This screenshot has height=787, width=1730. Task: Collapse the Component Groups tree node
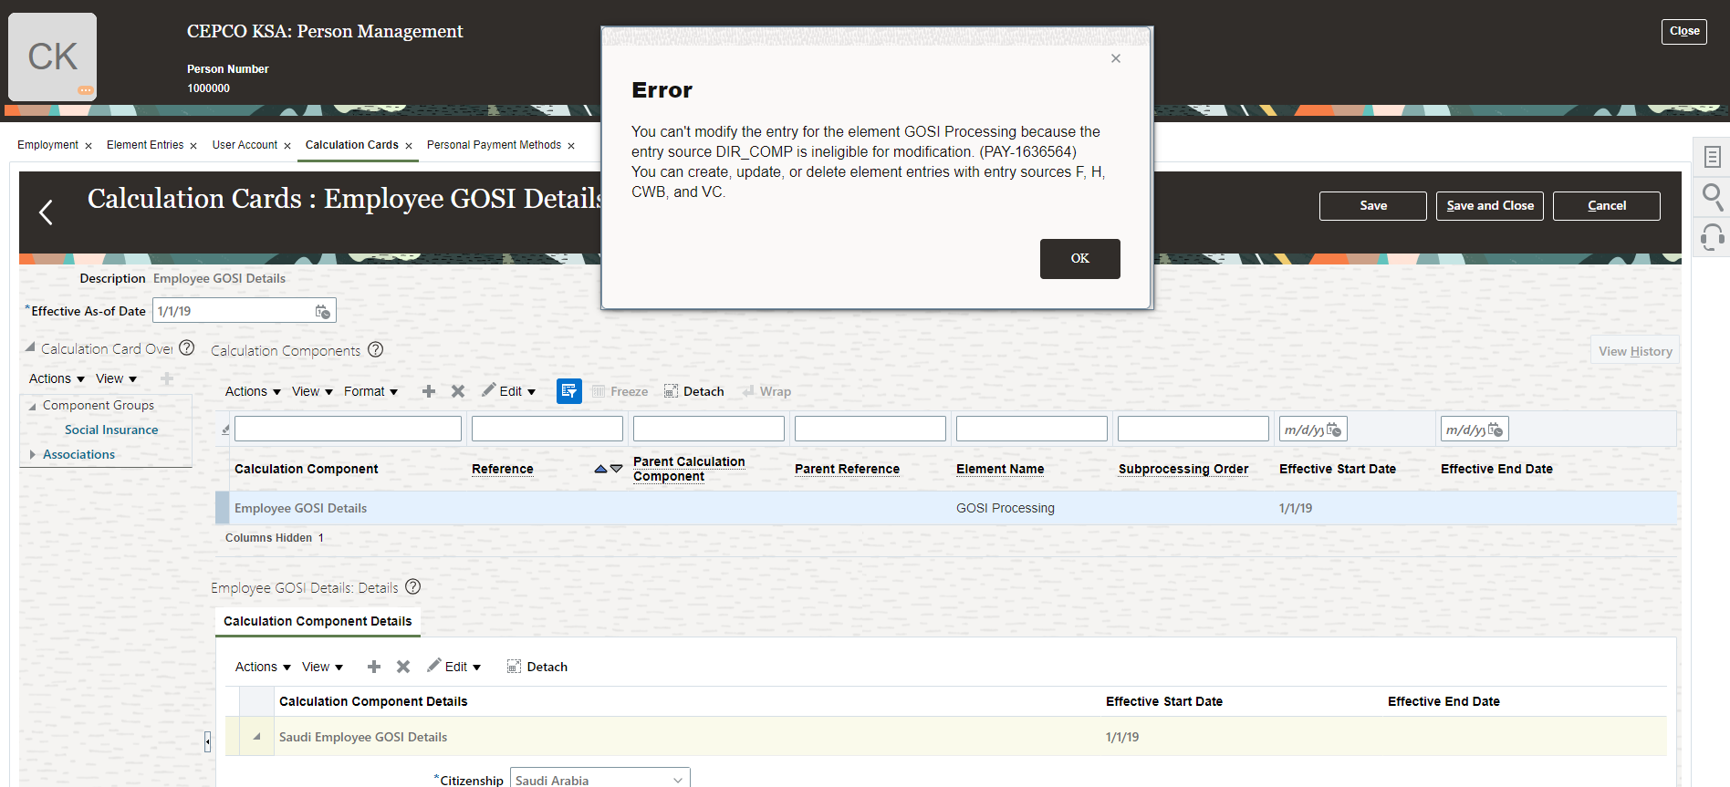tap(33, 406)
